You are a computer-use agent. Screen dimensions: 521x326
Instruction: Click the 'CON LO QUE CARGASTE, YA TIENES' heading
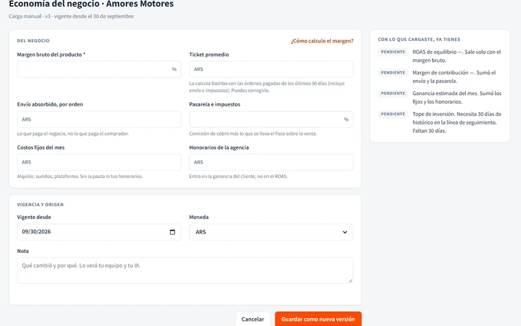(x=419, y=39)
